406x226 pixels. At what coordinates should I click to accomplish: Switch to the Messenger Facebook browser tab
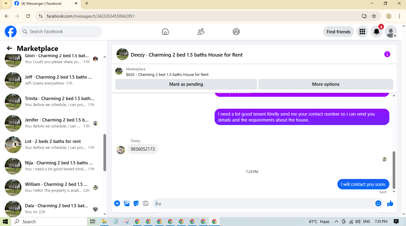46,4
